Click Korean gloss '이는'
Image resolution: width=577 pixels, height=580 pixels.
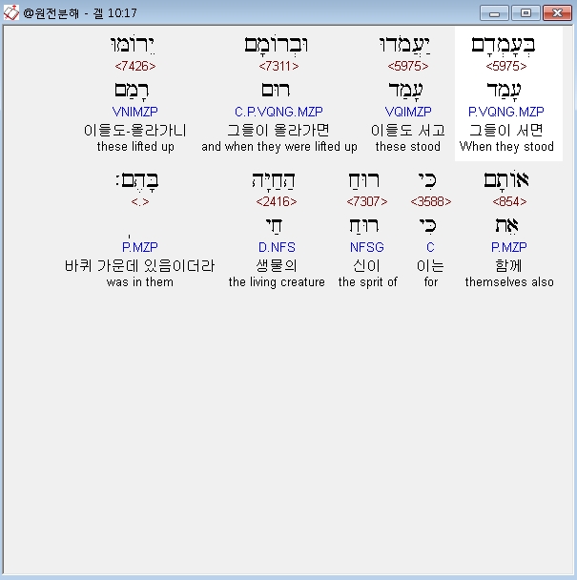[430, 265]
